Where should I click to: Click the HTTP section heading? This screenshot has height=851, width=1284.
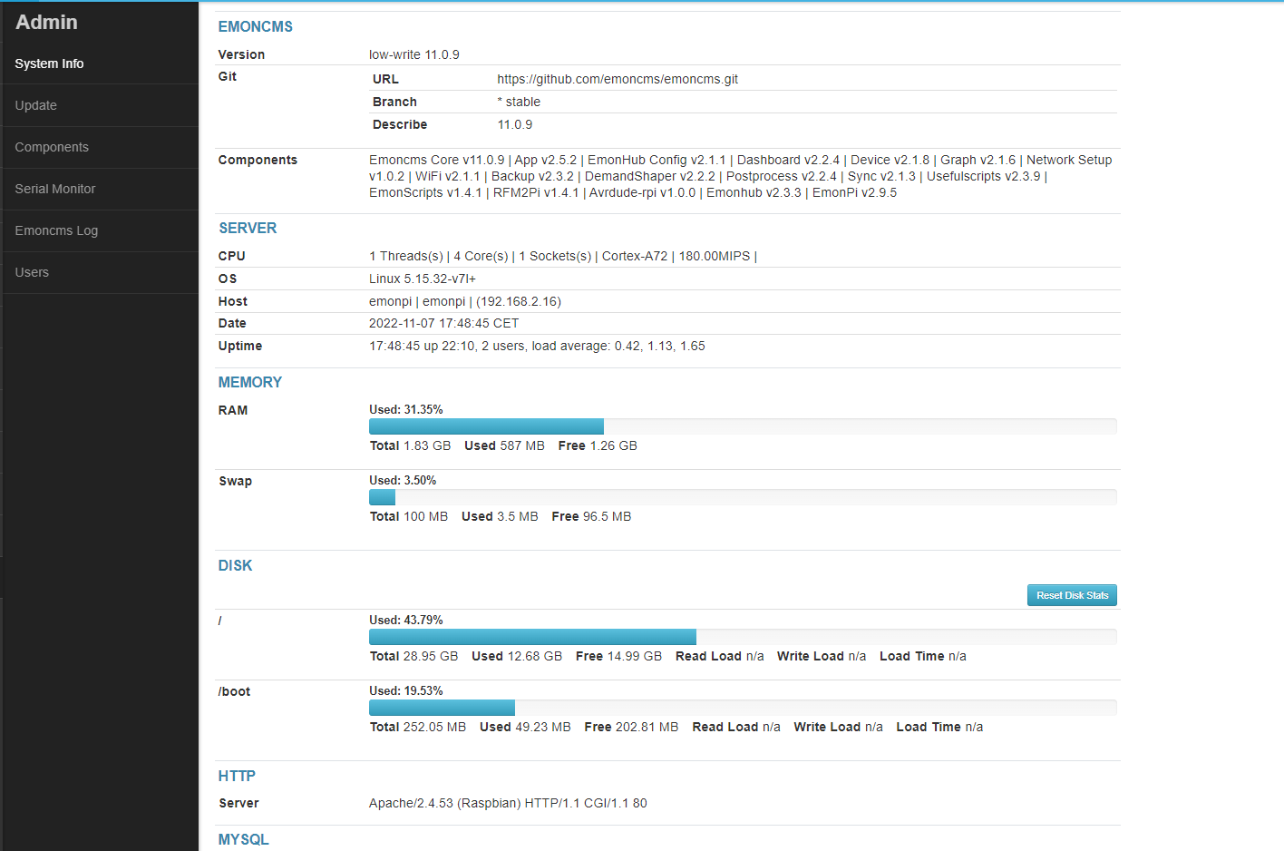[x=237, y=776]
